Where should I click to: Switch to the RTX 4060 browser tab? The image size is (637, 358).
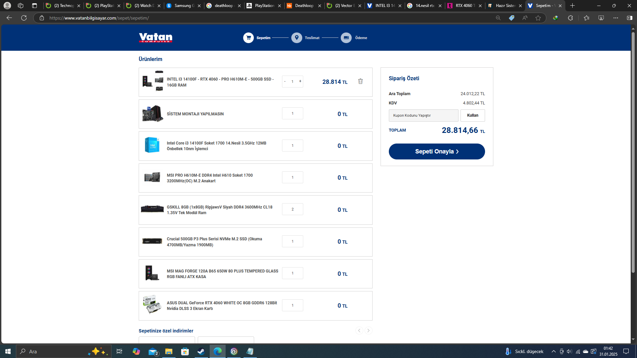click(464, 6)
